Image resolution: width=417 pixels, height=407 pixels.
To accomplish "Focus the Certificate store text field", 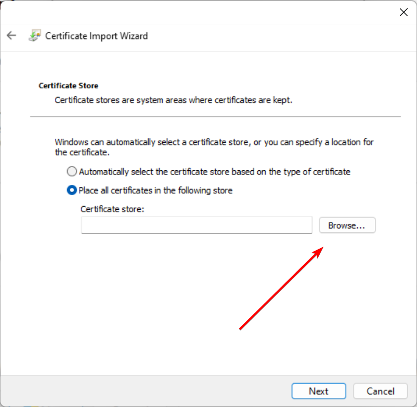I will 197,225.
